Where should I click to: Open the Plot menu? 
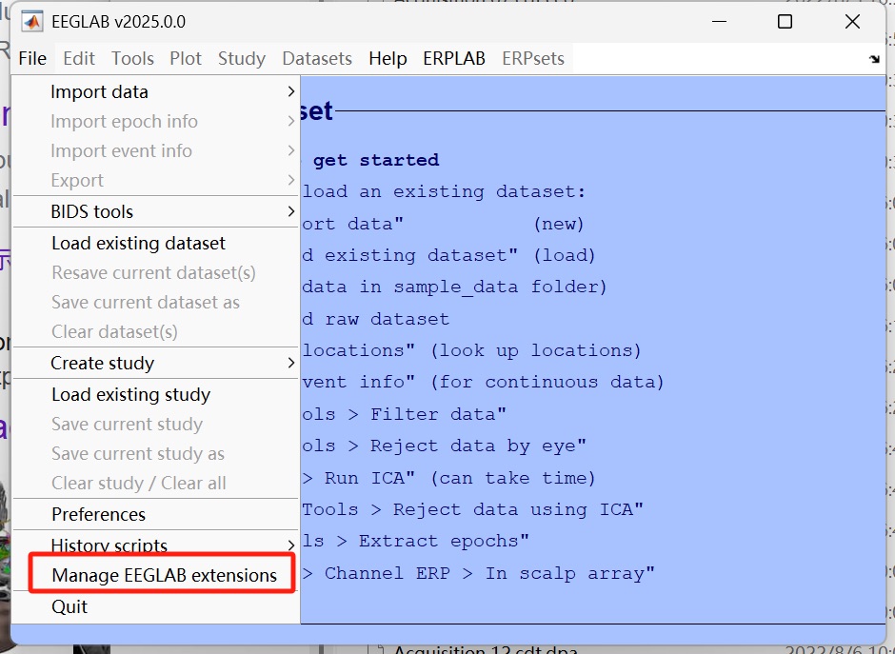point(186,58)
